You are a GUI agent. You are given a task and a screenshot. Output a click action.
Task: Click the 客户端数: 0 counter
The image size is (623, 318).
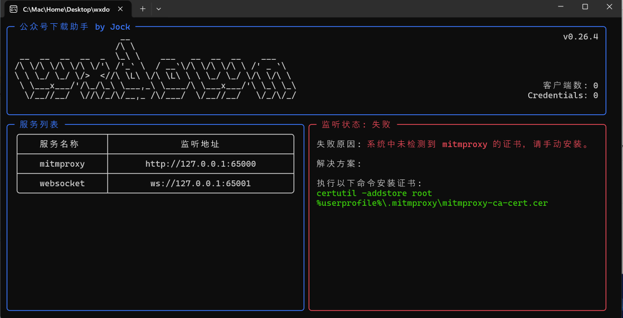[570, 86]
